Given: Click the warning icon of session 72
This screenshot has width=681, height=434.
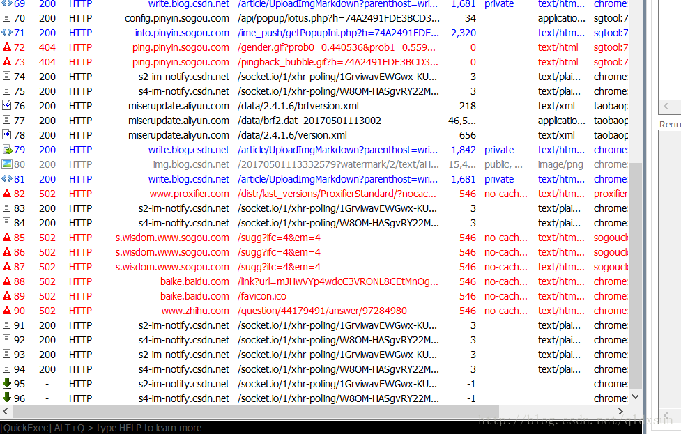Looking at the screenshot, I should (6, 47).
